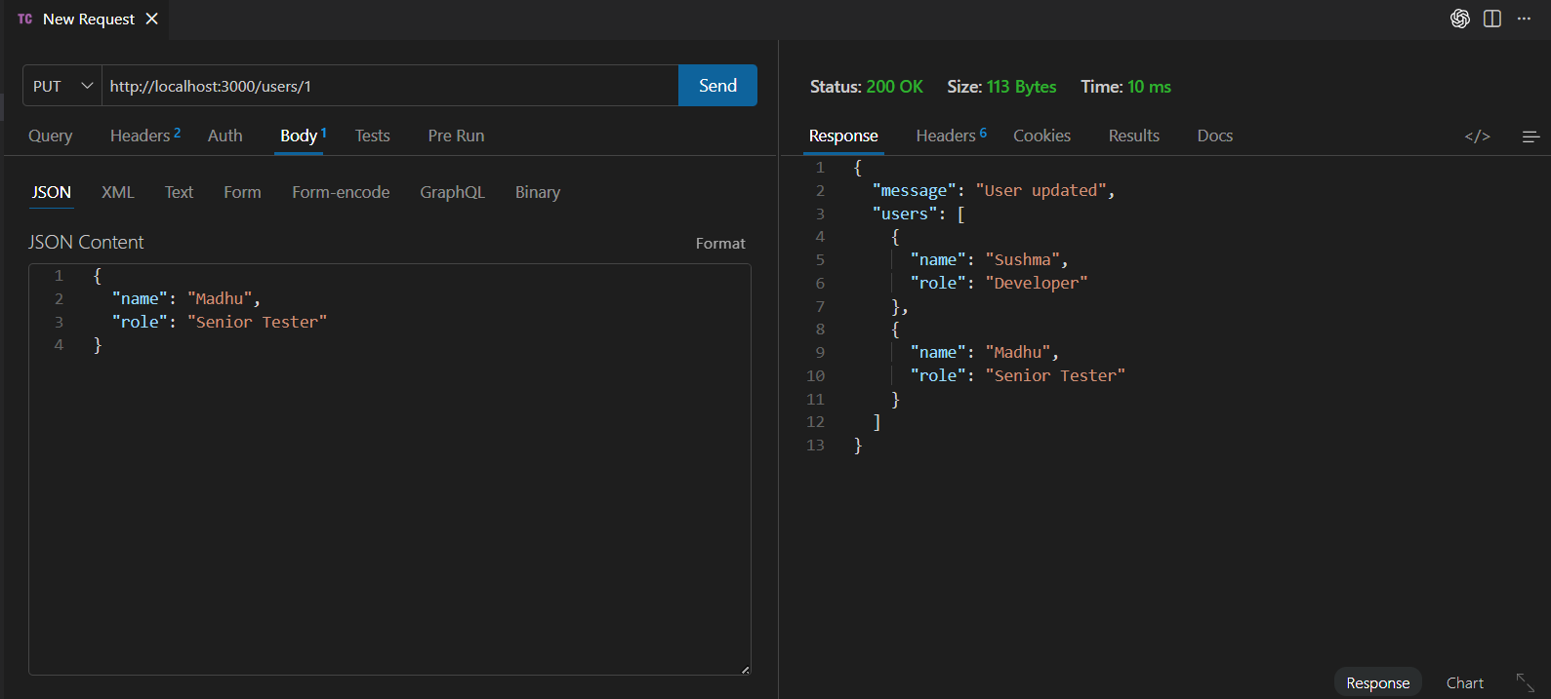Close the New Request tab
1551x699 pixels.
[152, 19]
